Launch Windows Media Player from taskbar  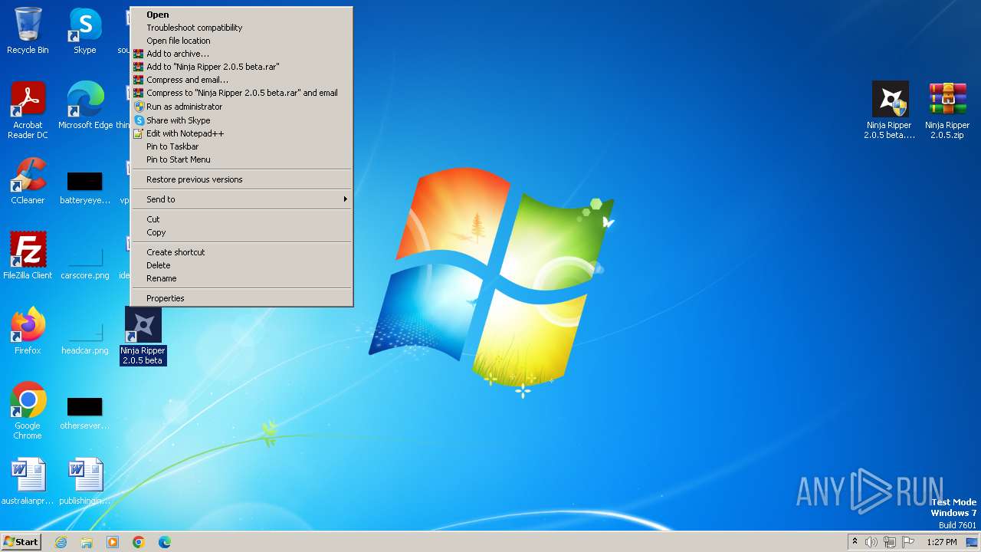click(x=113, y=542)
